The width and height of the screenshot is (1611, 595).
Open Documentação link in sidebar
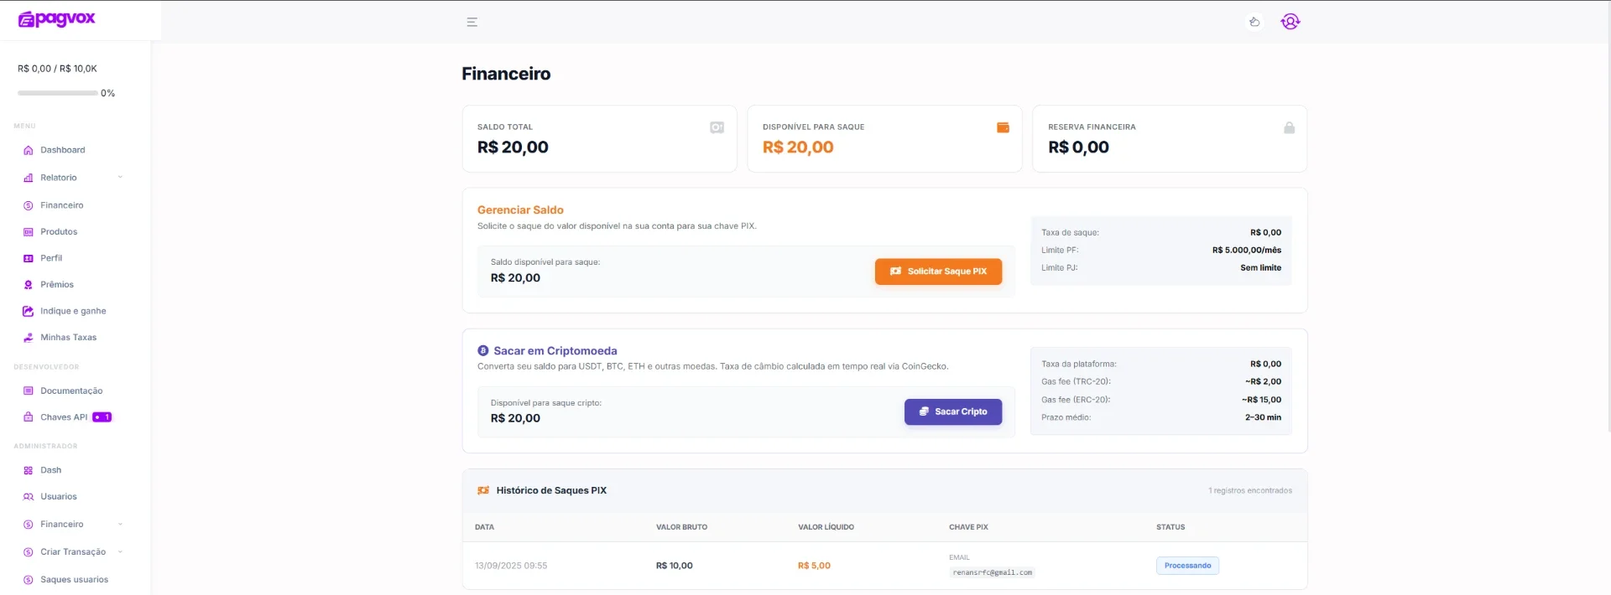[71, 391]
